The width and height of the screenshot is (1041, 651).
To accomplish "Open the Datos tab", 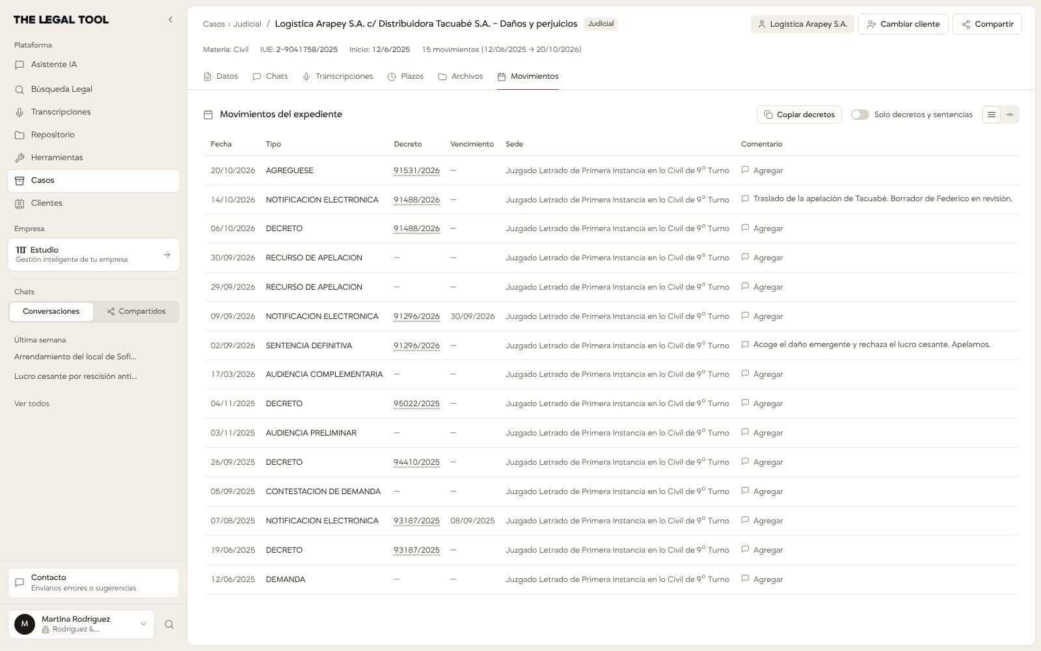I will [221, 76].
